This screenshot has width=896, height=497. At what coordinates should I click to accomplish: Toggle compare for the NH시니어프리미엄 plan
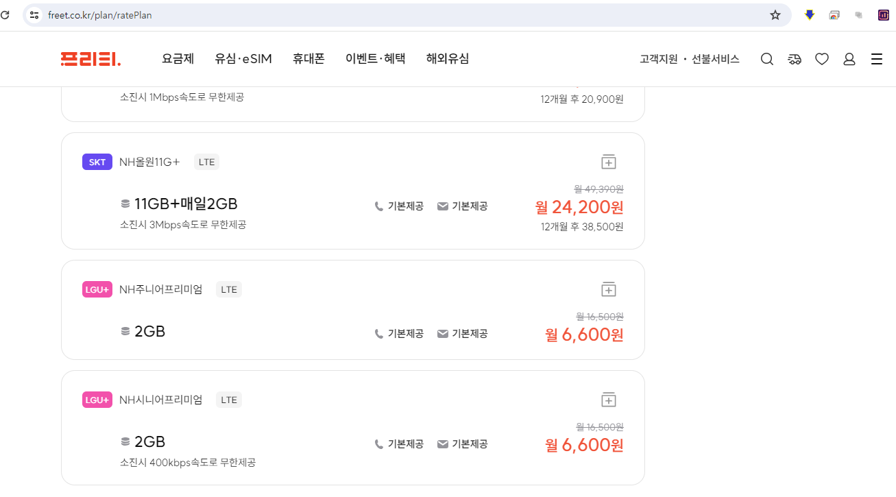tap(607, 399)
